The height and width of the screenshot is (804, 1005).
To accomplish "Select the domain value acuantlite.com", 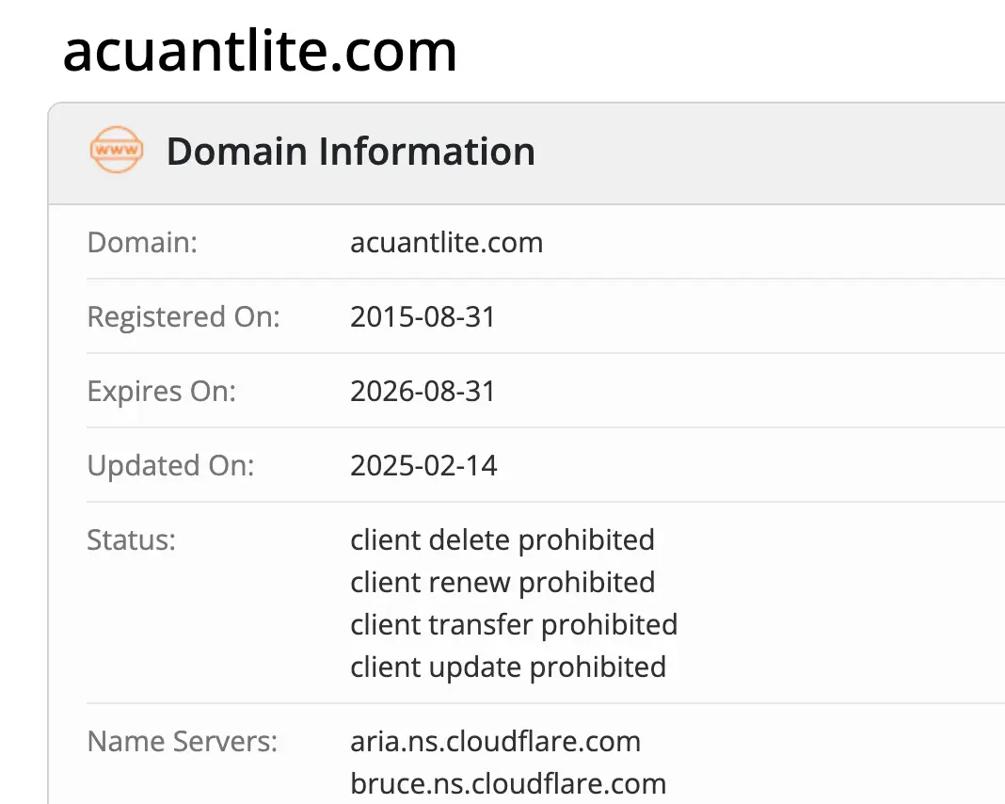I will point(446,243).
